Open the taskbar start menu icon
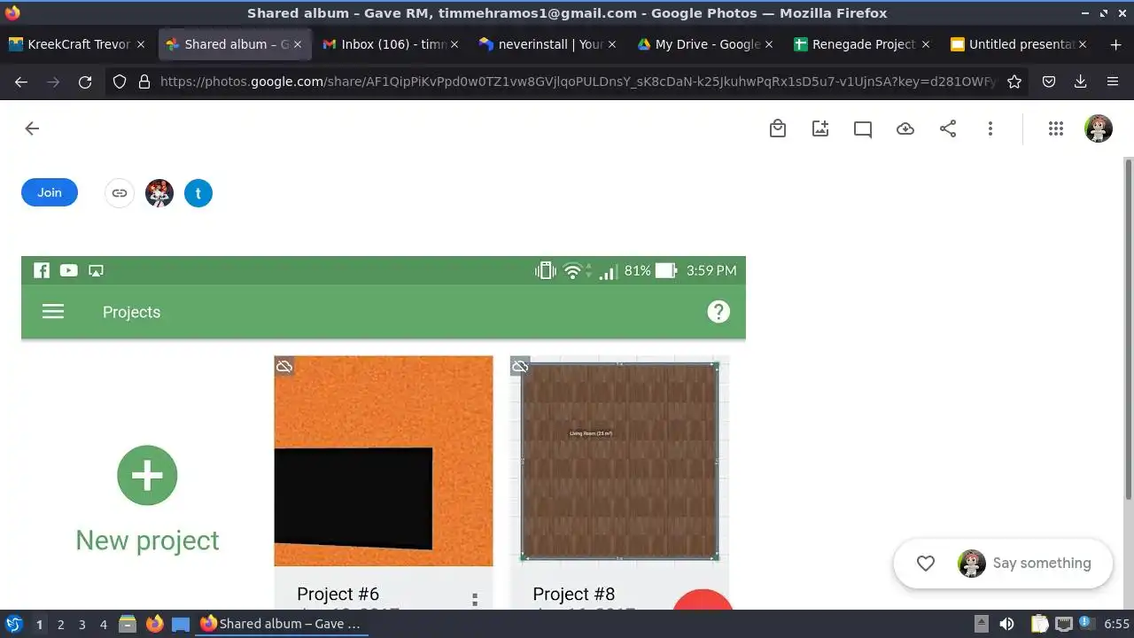Image resolution: width=1134 pixels, height=638 pixels. [x=13, y=624]
